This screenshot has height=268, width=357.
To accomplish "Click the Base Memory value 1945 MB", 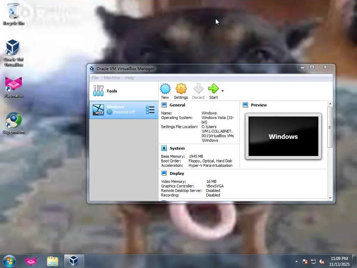I will pyautogui.click(x=196, y=156).
